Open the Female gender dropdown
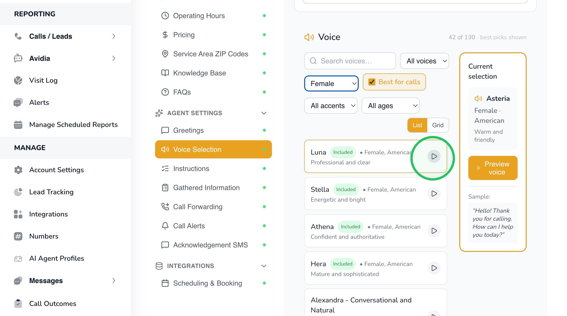This screenshot has width=567, height=316. pos(331,83)
